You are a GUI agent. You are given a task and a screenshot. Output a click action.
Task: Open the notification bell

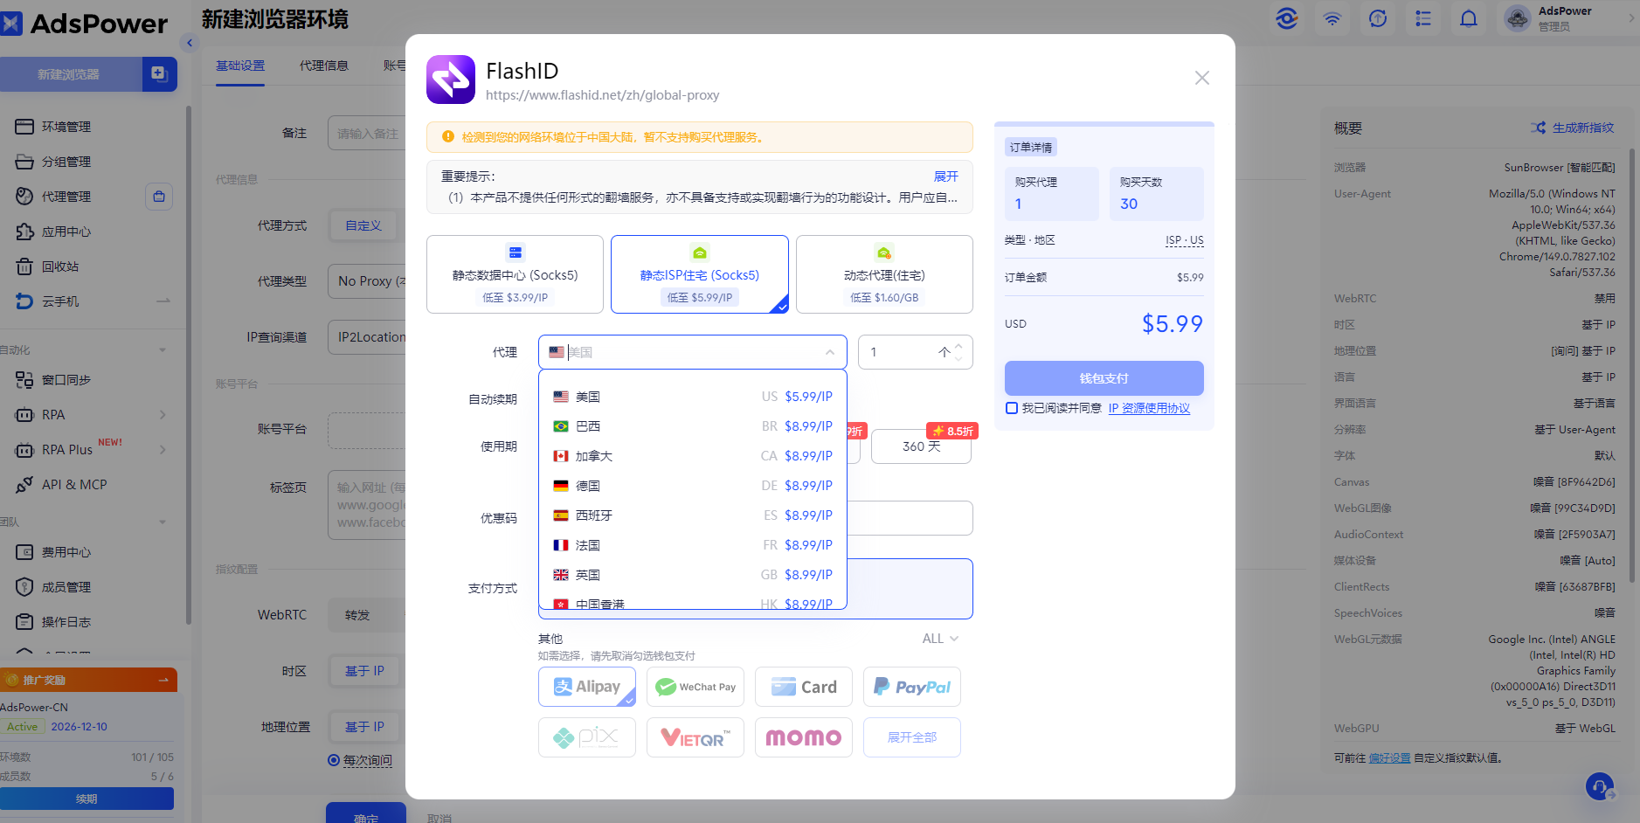pos(1469,18)
